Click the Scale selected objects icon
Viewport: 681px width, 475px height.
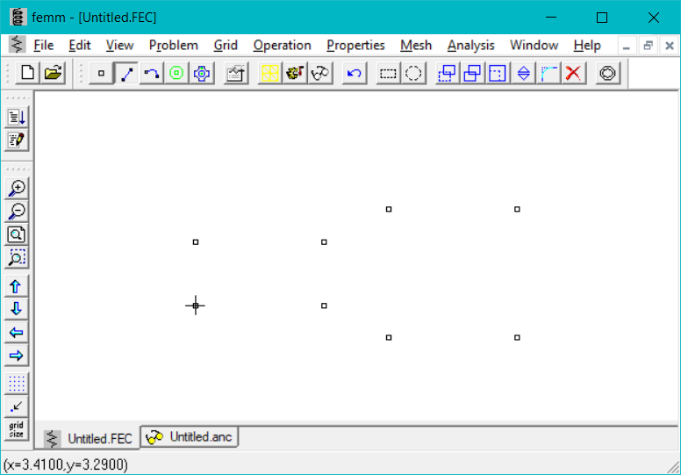pyautogui.click(x=498, y=73)
